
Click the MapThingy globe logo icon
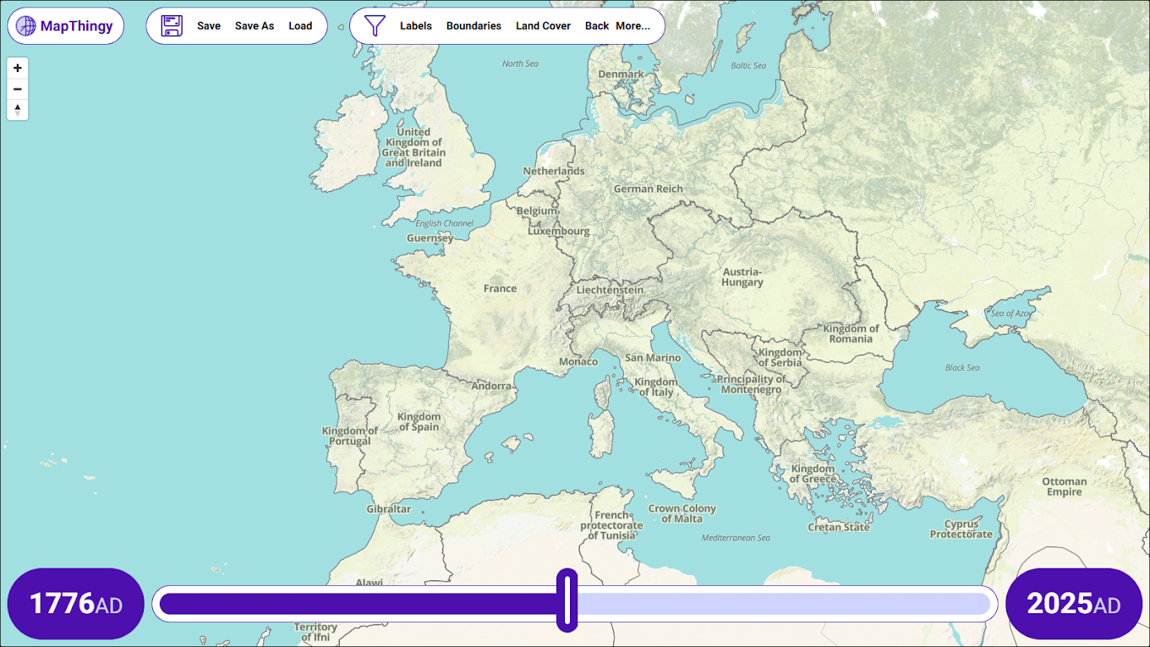[x=26, y=26]
